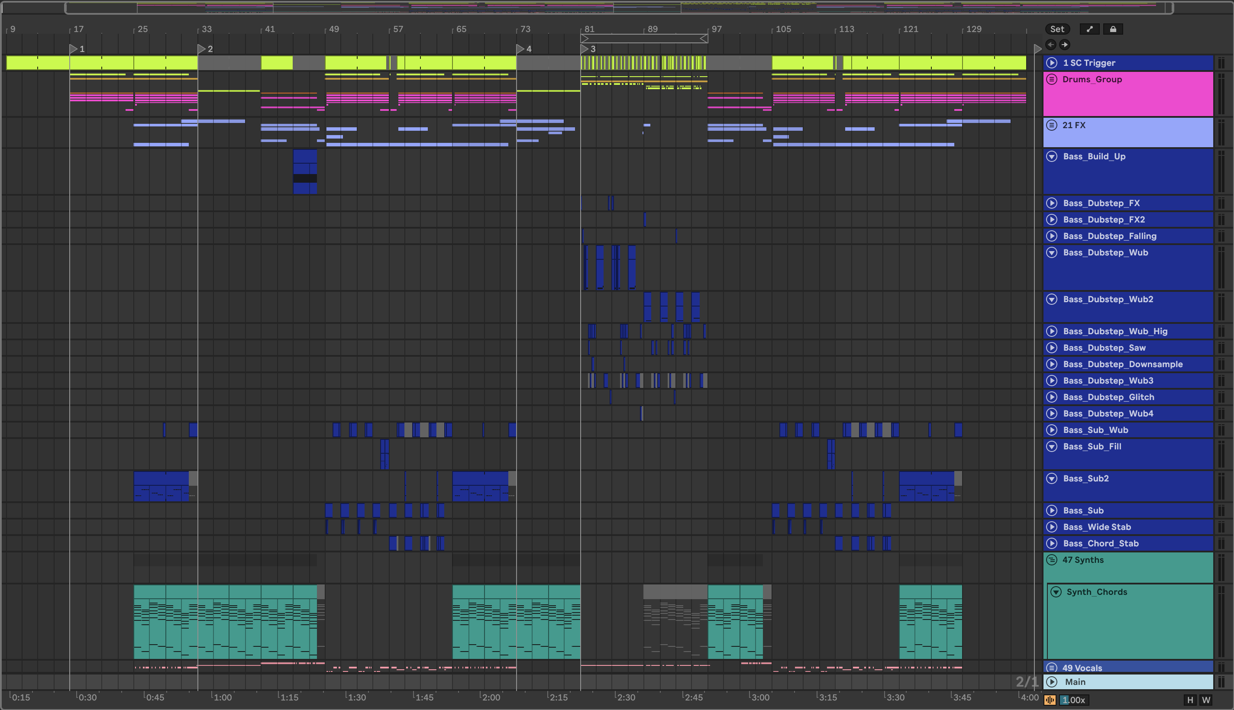Viewport: 1234px width, 710px height.
Task: Select locator marker 3 in the timeline
Action: (x=585, y=49)
